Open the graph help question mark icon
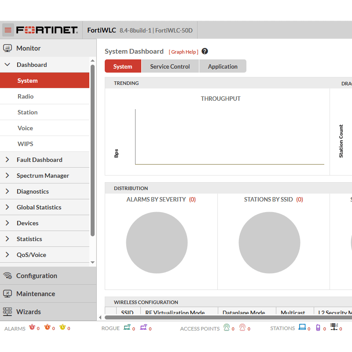 [x=205, y=51]
